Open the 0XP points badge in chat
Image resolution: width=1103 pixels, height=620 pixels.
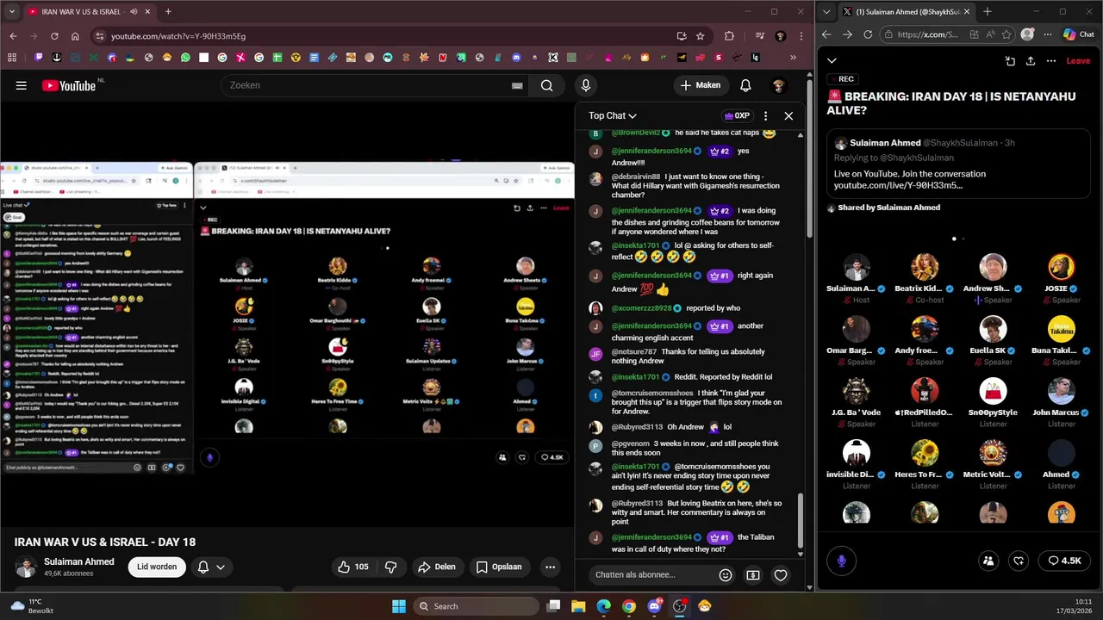[737, 115]
